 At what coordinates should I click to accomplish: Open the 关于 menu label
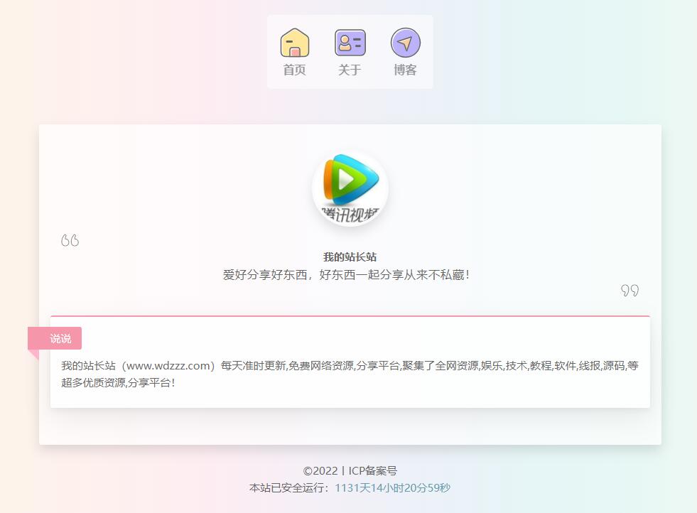coord(350,70)
